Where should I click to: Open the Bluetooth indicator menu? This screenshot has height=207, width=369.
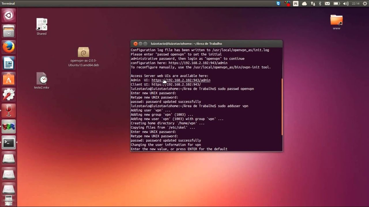320,3
